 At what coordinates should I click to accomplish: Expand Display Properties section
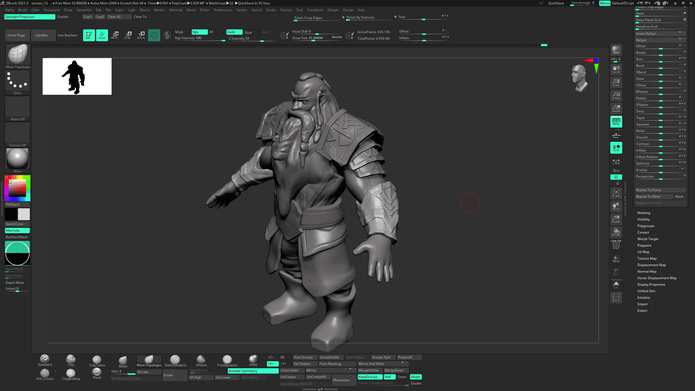(x=651, y=285)
